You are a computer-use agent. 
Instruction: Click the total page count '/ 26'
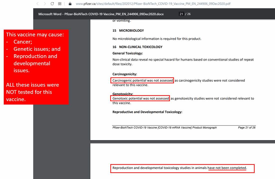click(x=188, y=14)
